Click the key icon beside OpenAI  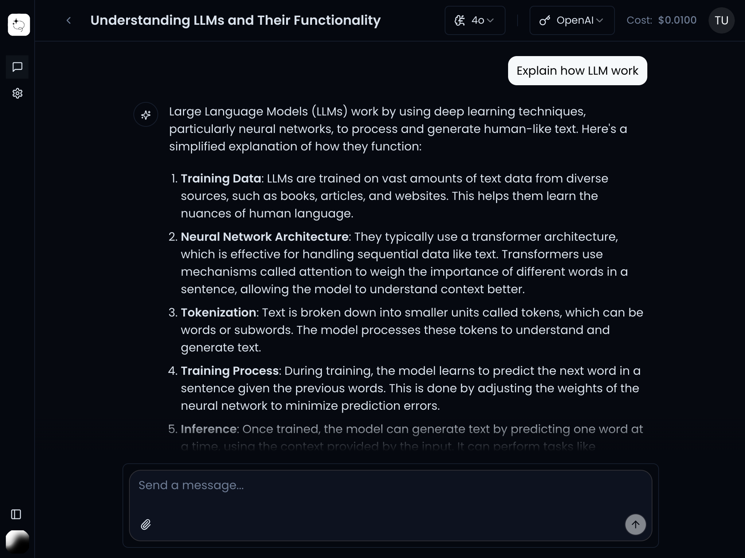point(545,20)
